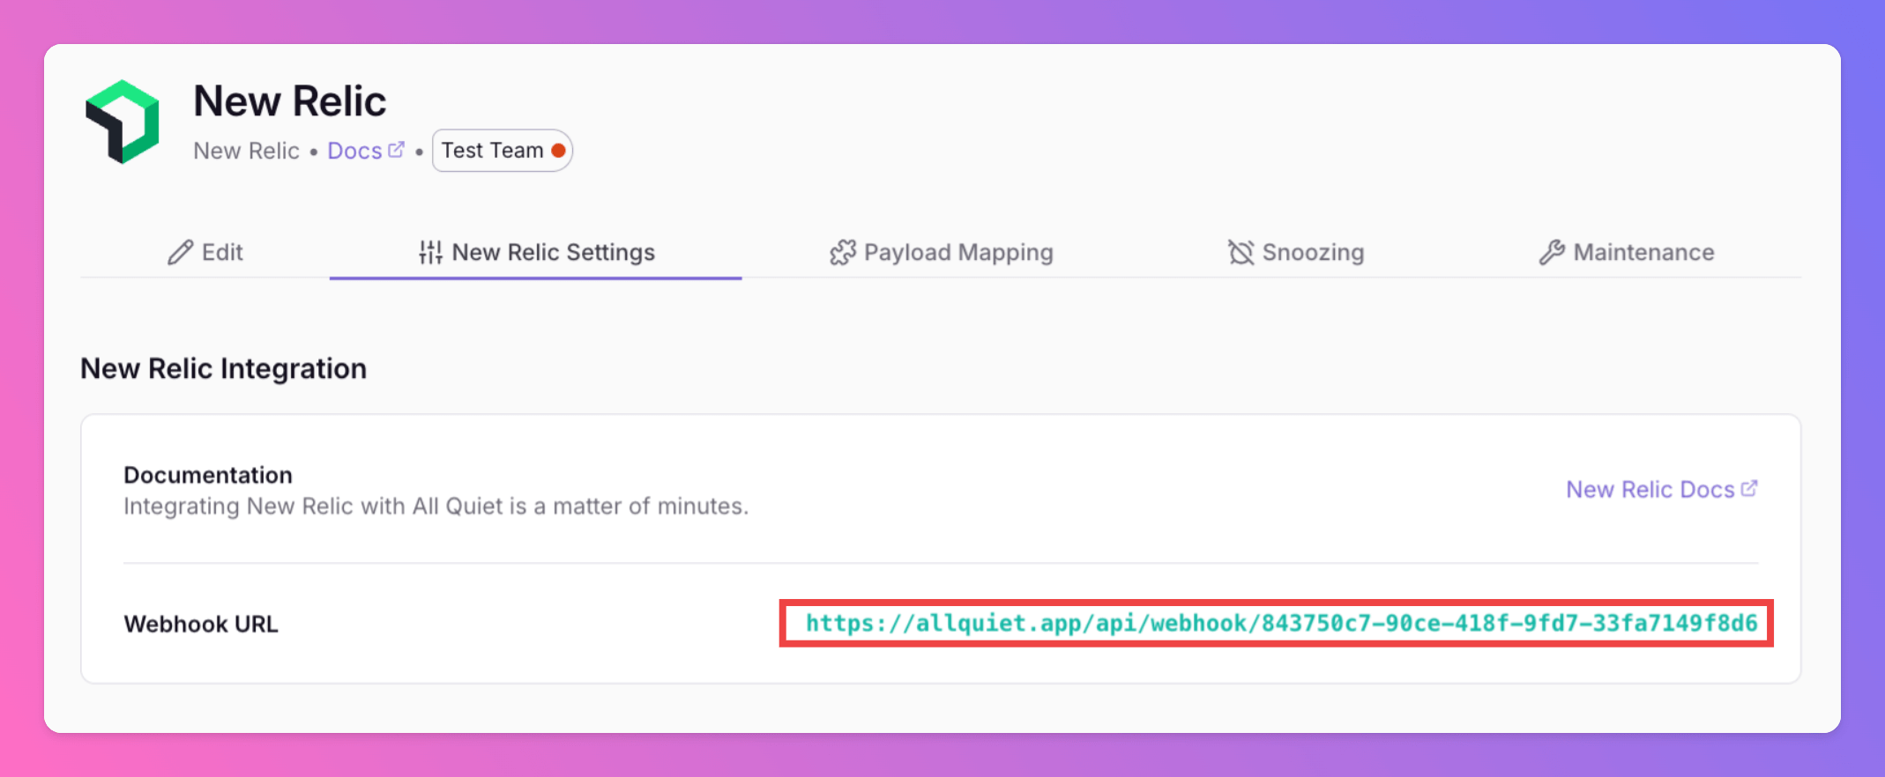
Task: Click the sliders icon on New Relic Settings
Action: tap(430, 253)
